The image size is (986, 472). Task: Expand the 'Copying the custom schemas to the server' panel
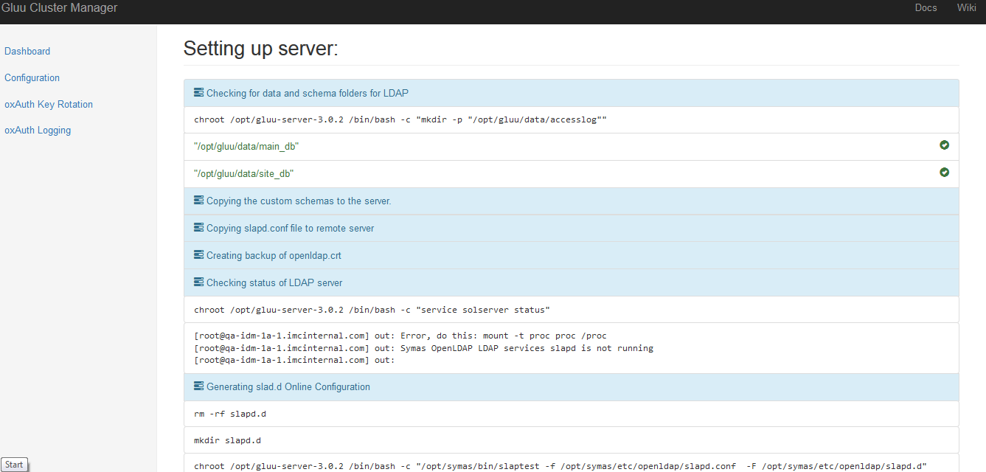click(x=571, y=201)
